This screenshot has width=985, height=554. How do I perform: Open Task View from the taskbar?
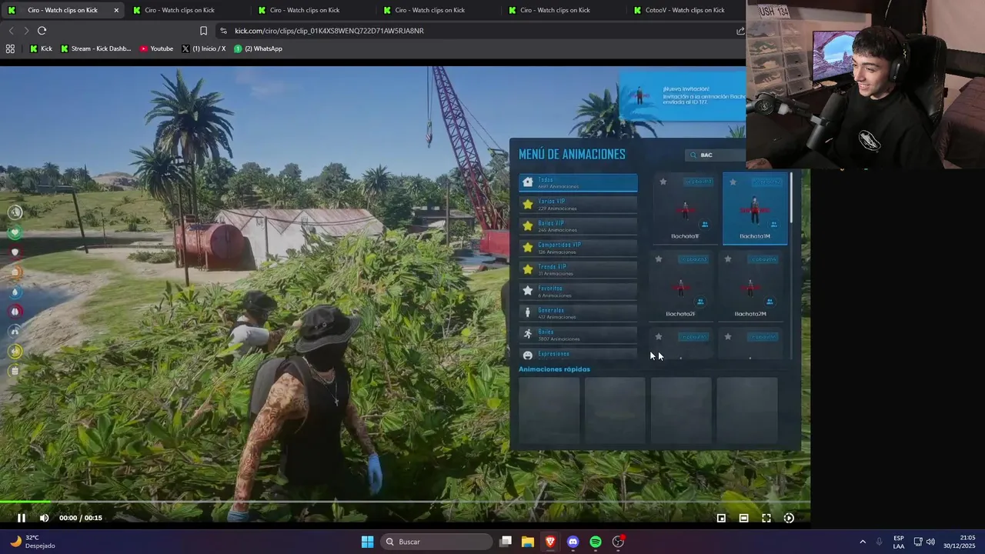pyautogui.click(x=506, y=542)
